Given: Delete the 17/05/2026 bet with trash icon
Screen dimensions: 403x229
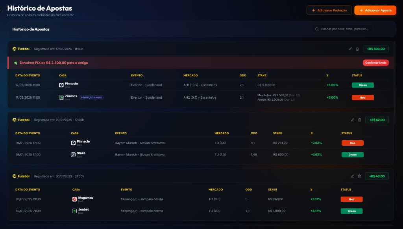Looking at the screenshot, I should pos(357,49).
